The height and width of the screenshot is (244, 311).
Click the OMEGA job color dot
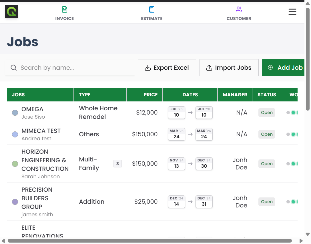click(15, 113)
